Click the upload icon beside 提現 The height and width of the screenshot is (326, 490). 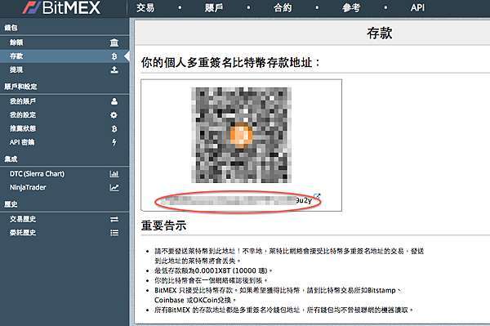coord(114,69)
